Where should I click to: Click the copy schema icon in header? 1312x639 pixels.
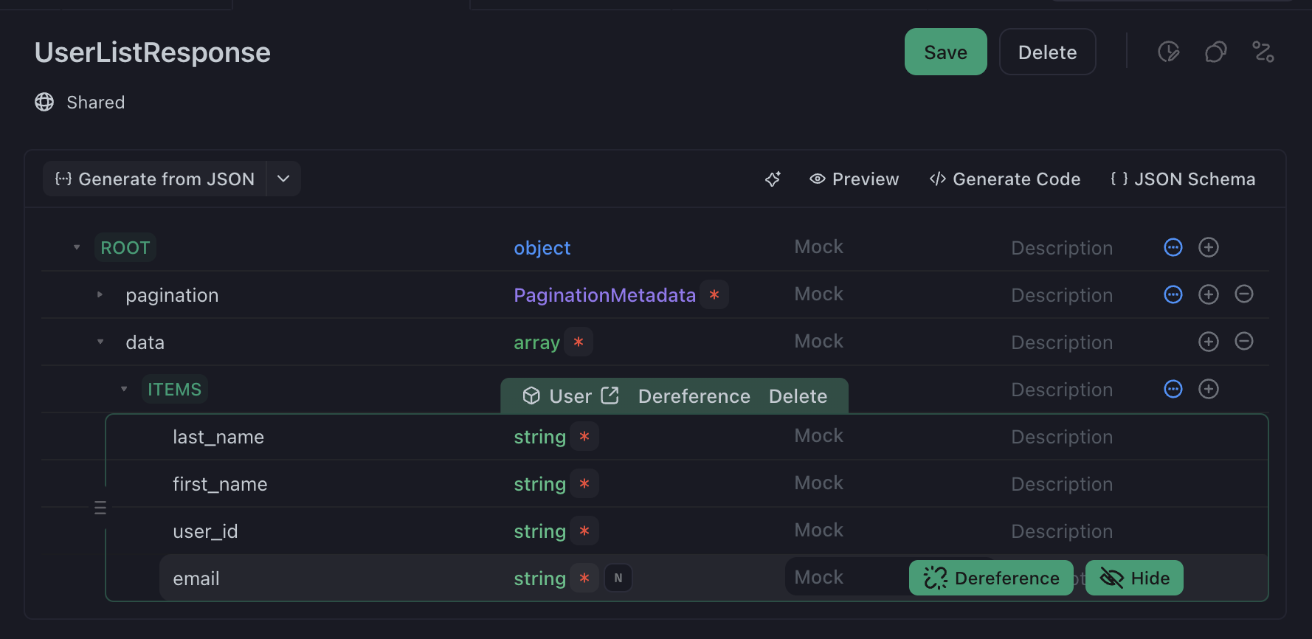click(x=1215, y=52)
